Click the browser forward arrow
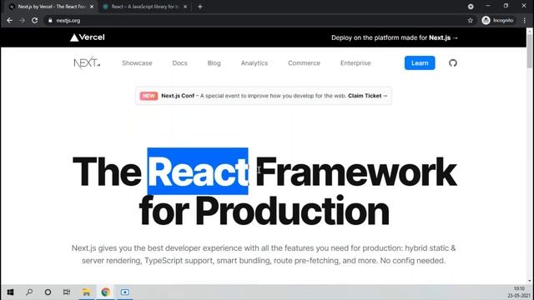534x300 pixels. (23, 20)
